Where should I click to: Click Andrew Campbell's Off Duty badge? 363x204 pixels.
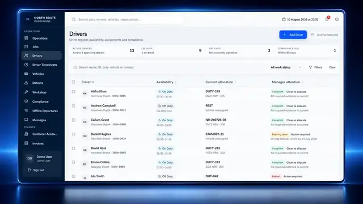point(165,106)
